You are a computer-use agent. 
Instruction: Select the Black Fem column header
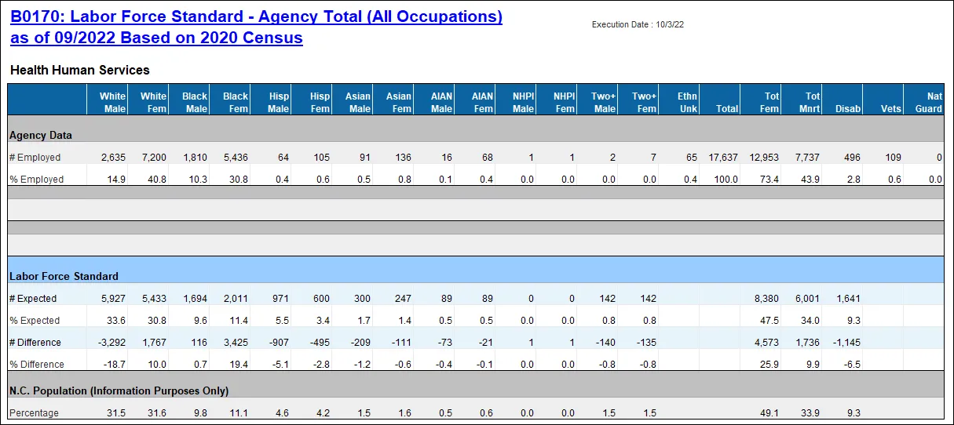tap(236, 102)
